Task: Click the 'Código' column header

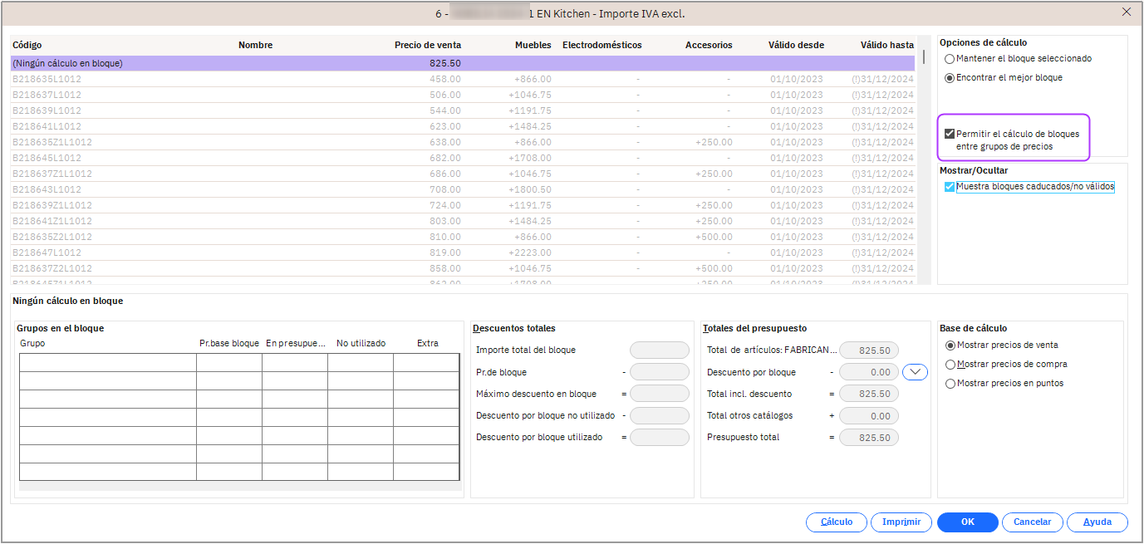Action: pos(27,45)
